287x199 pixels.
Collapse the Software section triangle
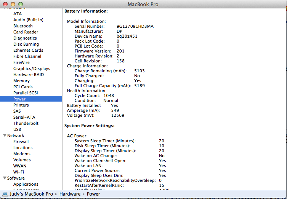(5, 178)
